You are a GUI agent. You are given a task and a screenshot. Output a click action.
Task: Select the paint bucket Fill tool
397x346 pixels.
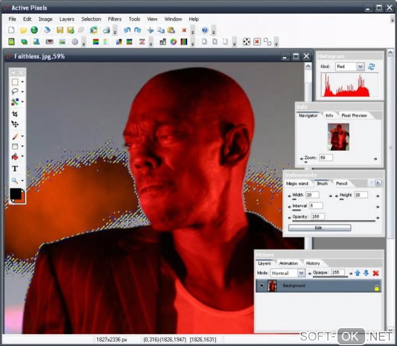tap(15, 157)
